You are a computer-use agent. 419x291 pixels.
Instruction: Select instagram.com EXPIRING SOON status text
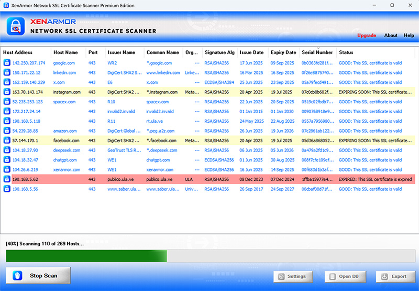click(375, 92)
